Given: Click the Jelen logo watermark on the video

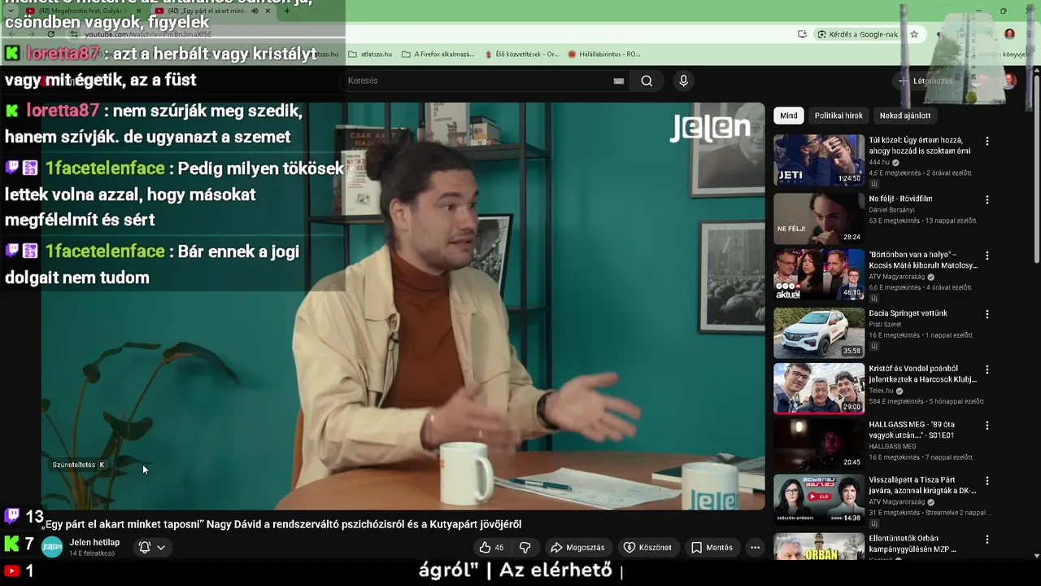Looking at the screenshot, I should point(710,127).
